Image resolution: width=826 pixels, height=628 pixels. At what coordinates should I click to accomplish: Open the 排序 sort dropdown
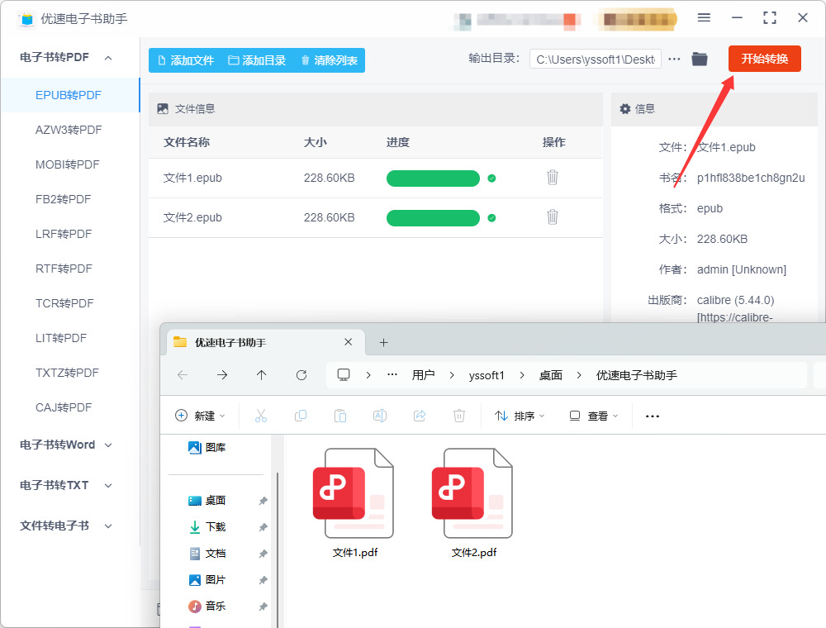(x=520, y=416)
